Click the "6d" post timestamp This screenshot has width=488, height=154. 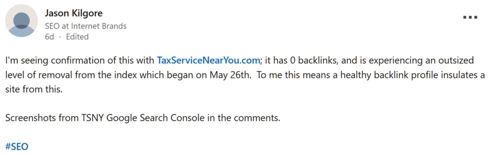coord(49,37)
